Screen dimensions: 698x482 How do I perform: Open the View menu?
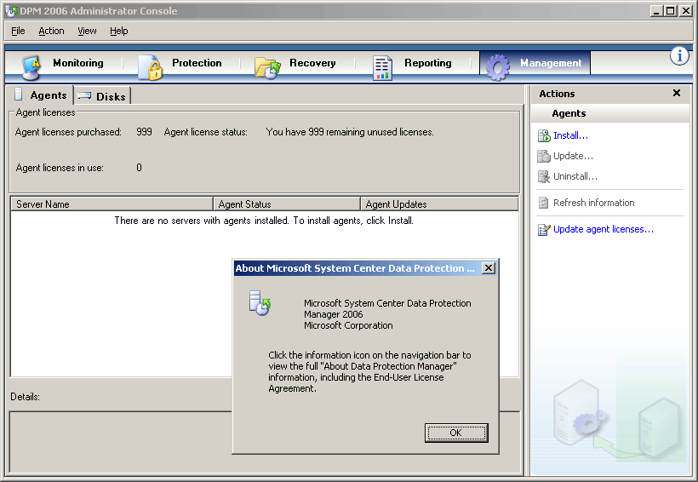pos(87,31)
